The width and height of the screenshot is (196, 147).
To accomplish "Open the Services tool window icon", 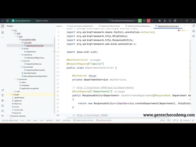I will click(2, 101).
